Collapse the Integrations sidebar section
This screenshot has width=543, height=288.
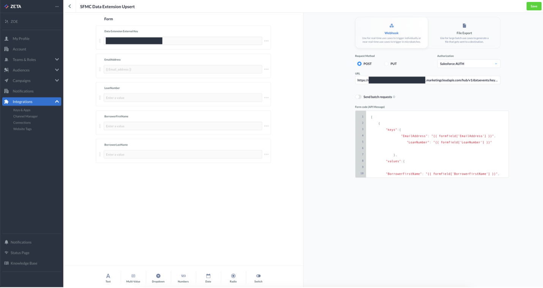pos(57,102)
